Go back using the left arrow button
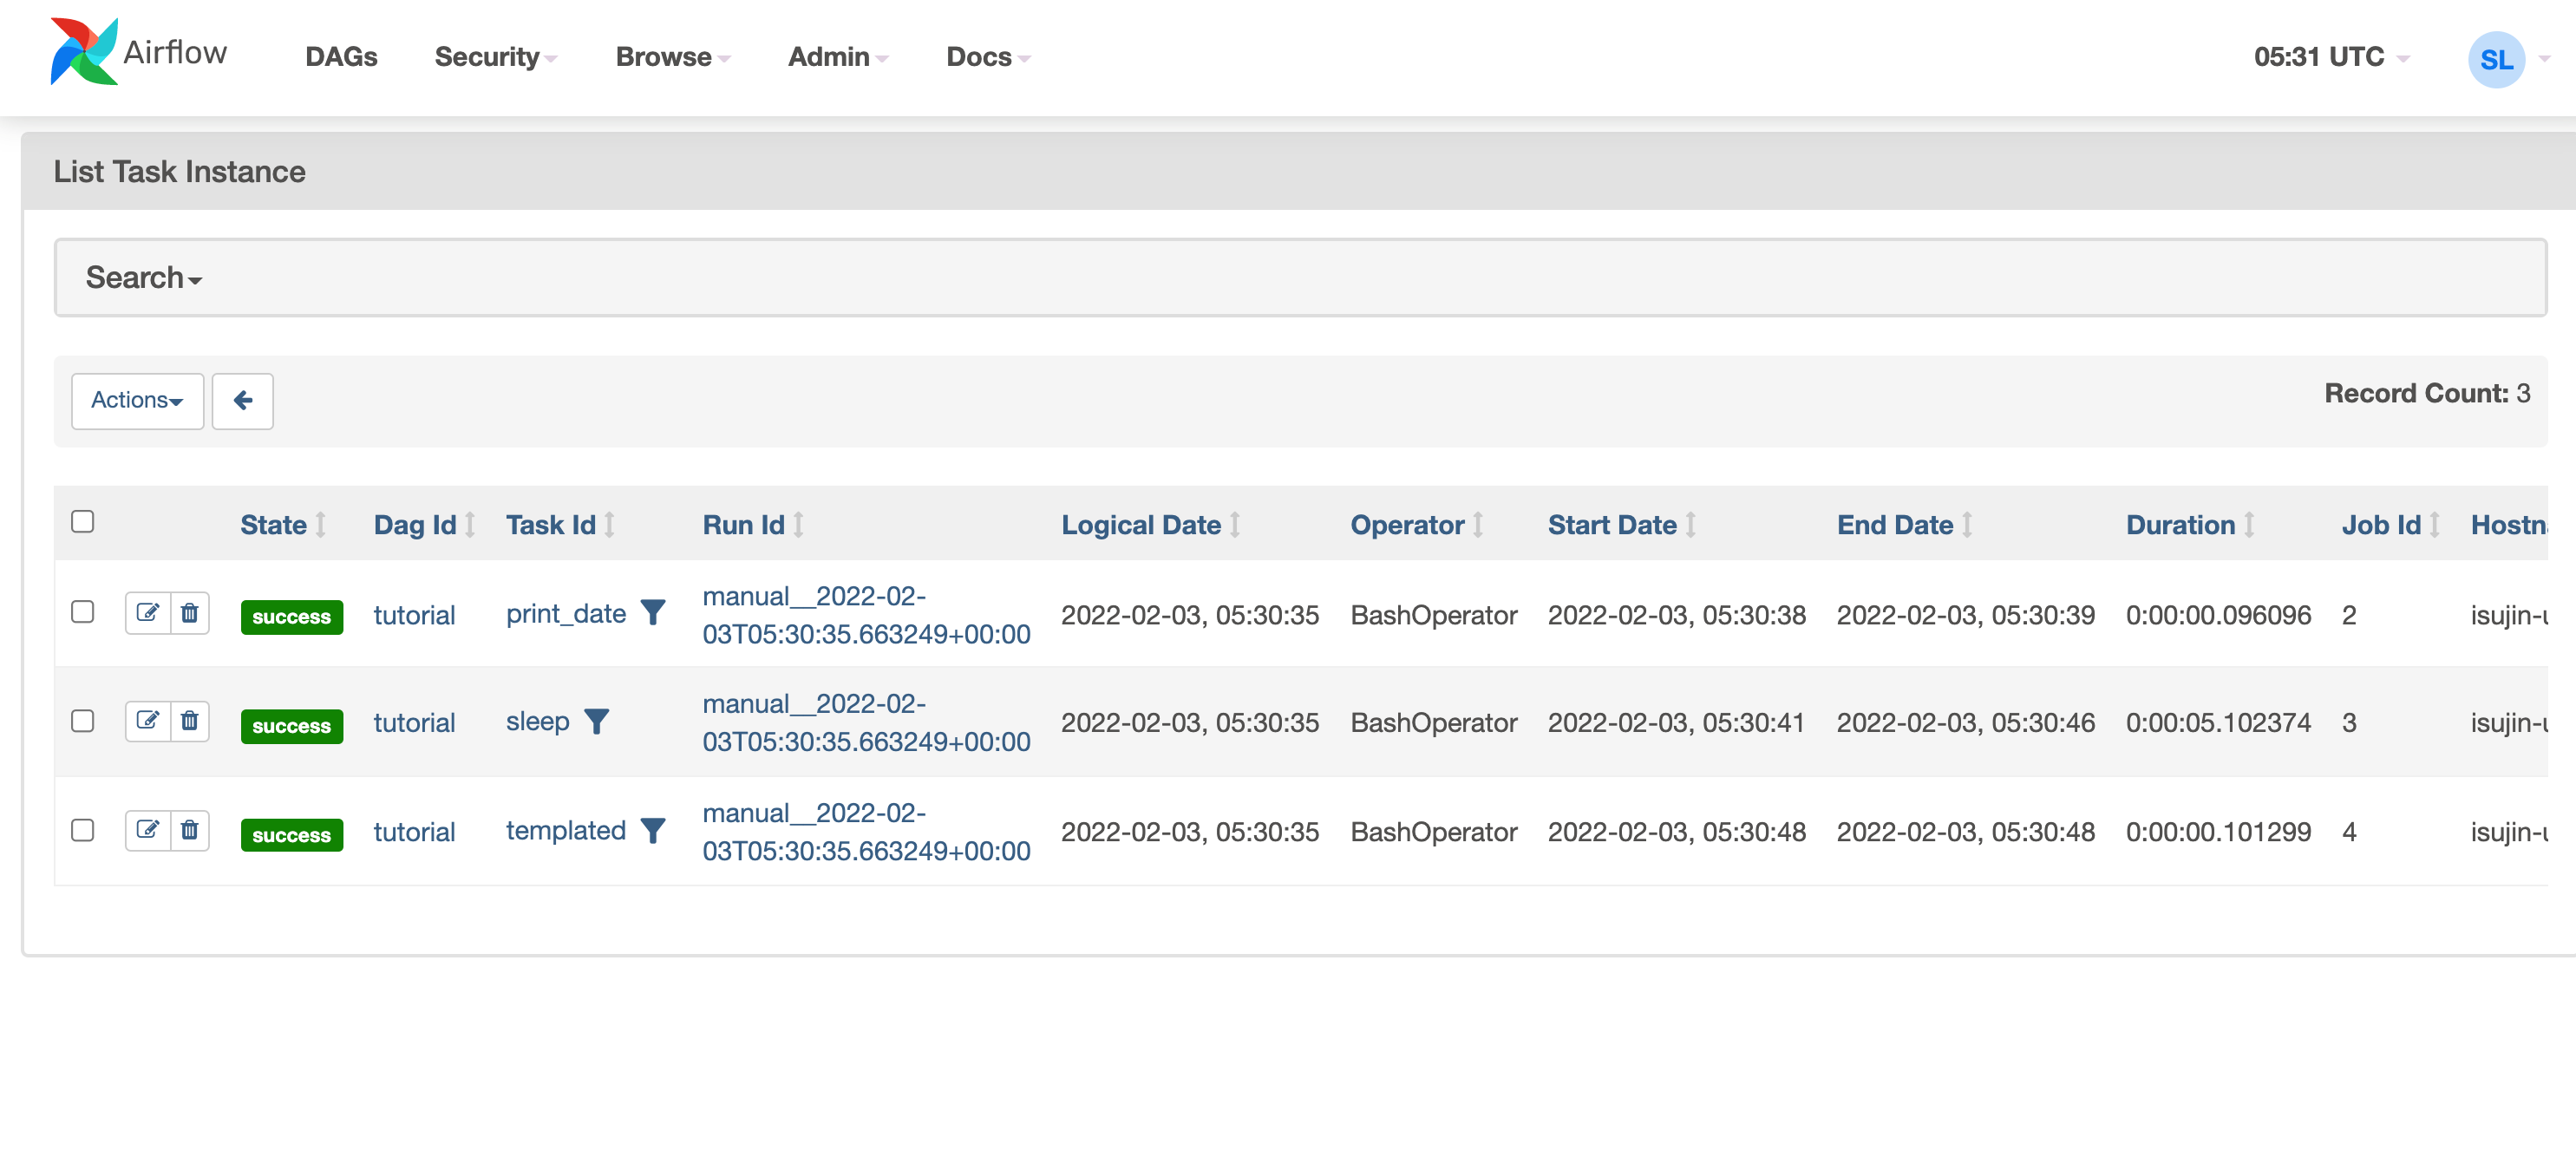The width and height of the screenshot is (2576, 1176). pyautogui.click(x=243, y=401)
